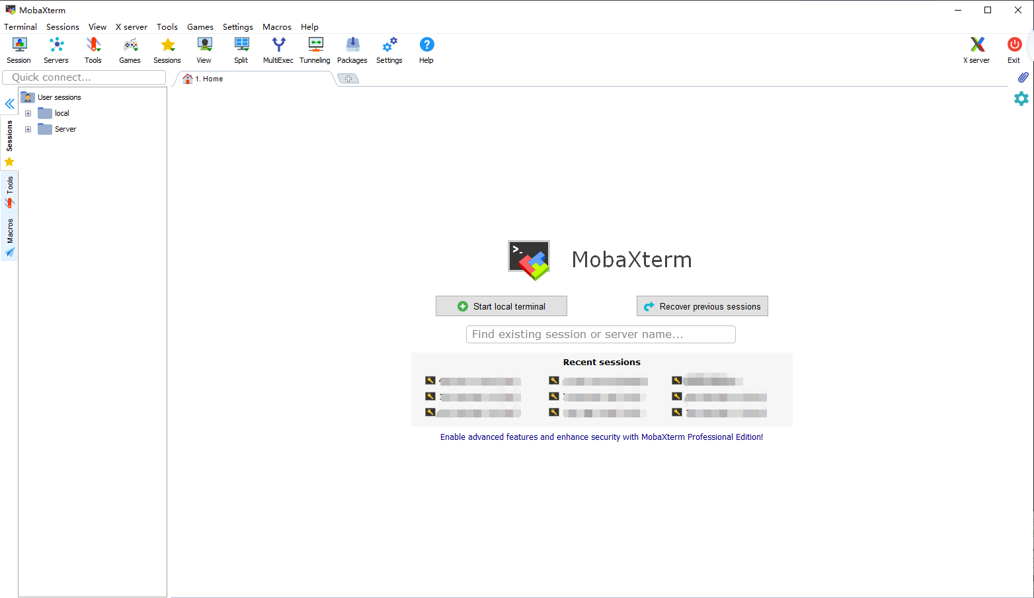Click the Quick connect input field
The width and height of the screenshot is (1034, 598).
[x=84, y=77]
